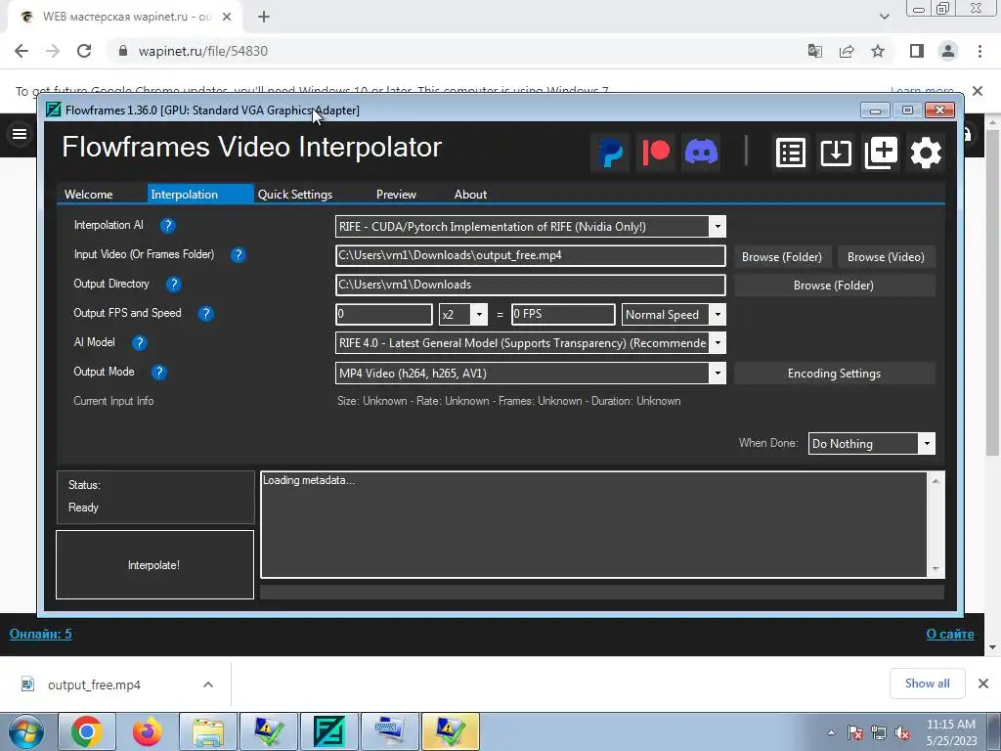This screenshot has height=751, width=1001.
Task: Open Chrome profile avatar icon
Action: 948,51
